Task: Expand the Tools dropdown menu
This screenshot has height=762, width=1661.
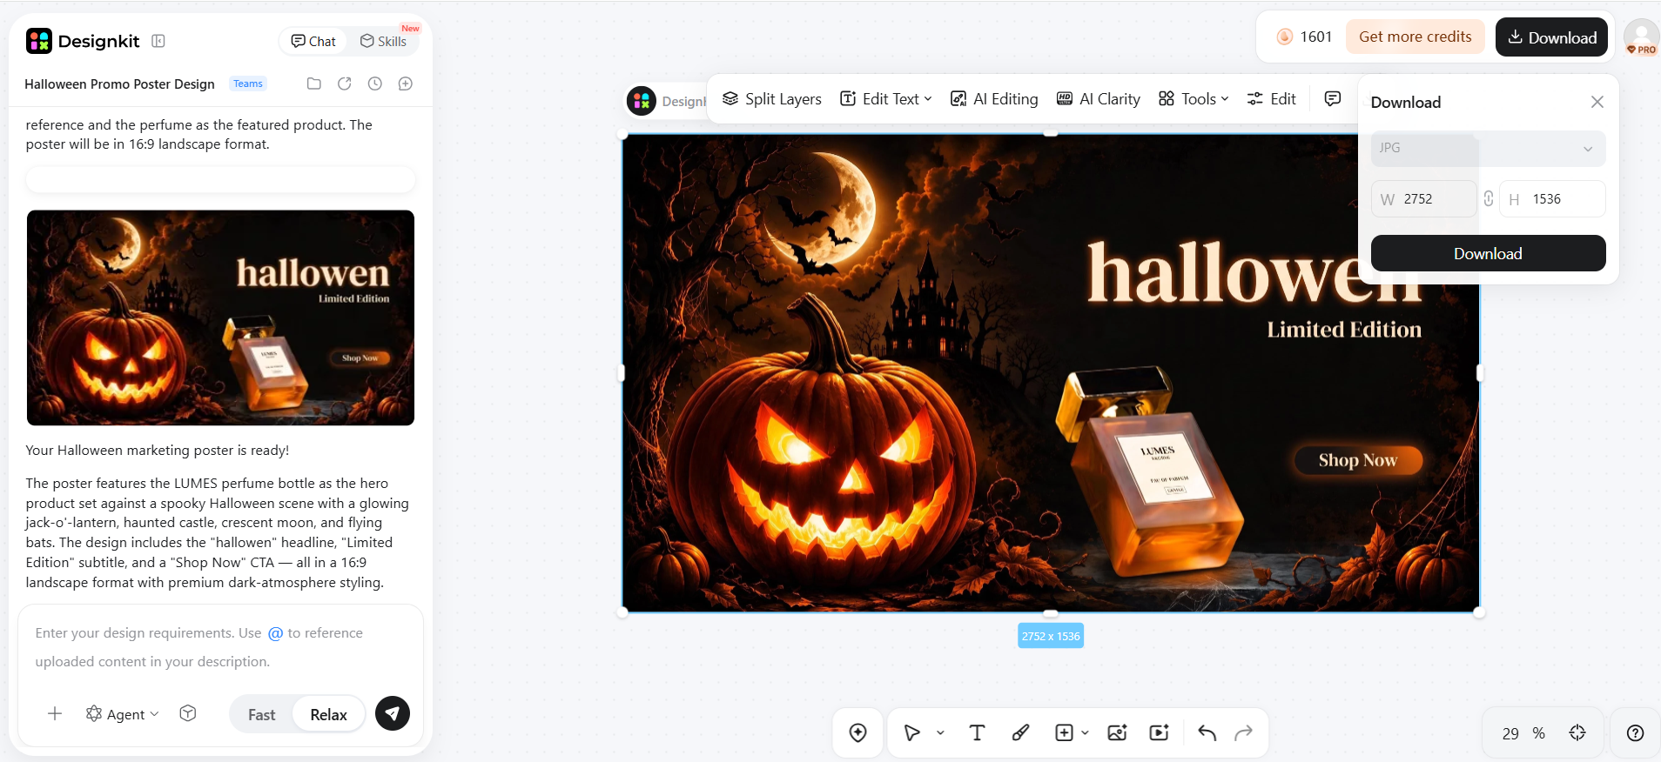Action: 1194,98
